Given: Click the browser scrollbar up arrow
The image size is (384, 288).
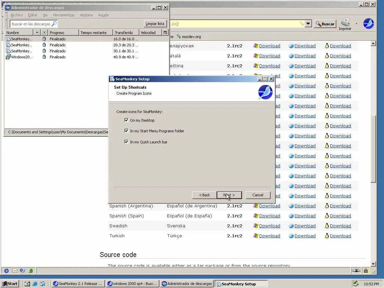Looking at the screenshot, I should [373, 44].
